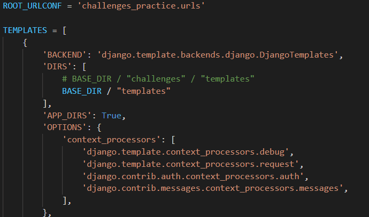Click the contrib.messages context processor string
369x217 pixels.
(x=213, y=188)
